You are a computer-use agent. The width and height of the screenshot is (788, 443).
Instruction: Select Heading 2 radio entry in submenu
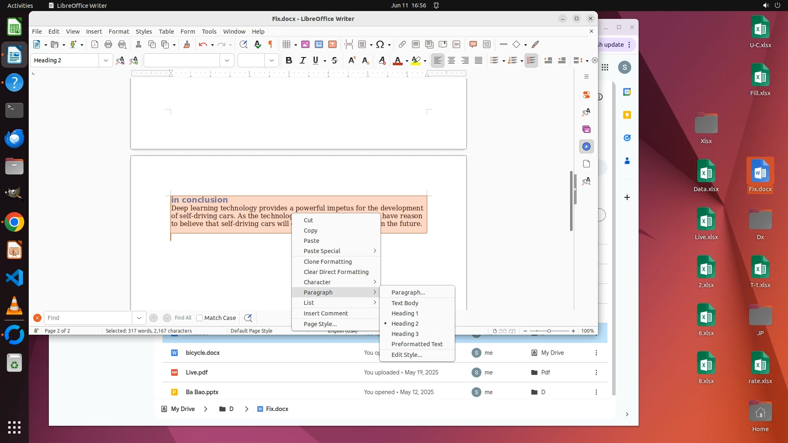(x=405, y=324)
